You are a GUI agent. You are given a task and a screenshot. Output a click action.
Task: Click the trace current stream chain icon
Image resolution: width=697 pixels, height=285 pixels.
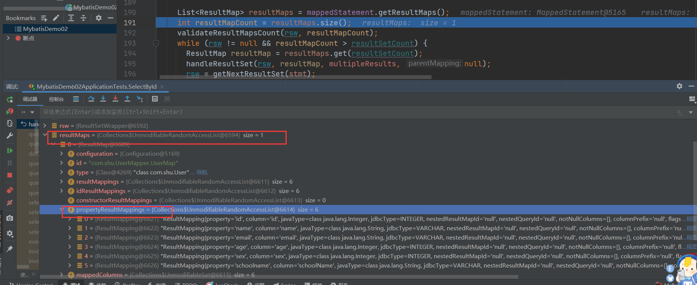(167, 99)
